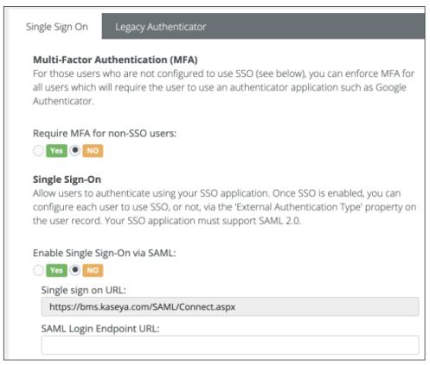The image size is (430, 365).
Task: Click green Yes label under Enable Single Sign-On
Action: click(56, 270)
